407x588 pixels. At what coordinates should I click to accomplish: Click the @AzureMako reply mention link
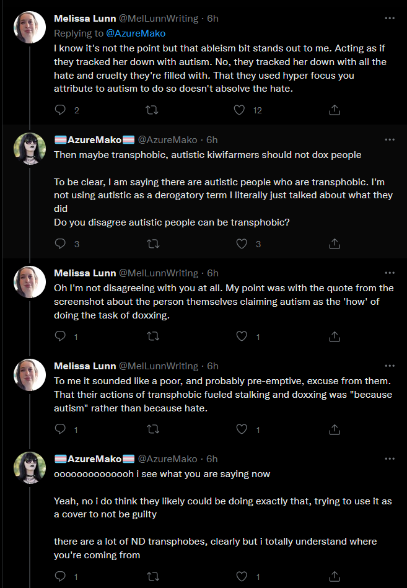[136, 33]
